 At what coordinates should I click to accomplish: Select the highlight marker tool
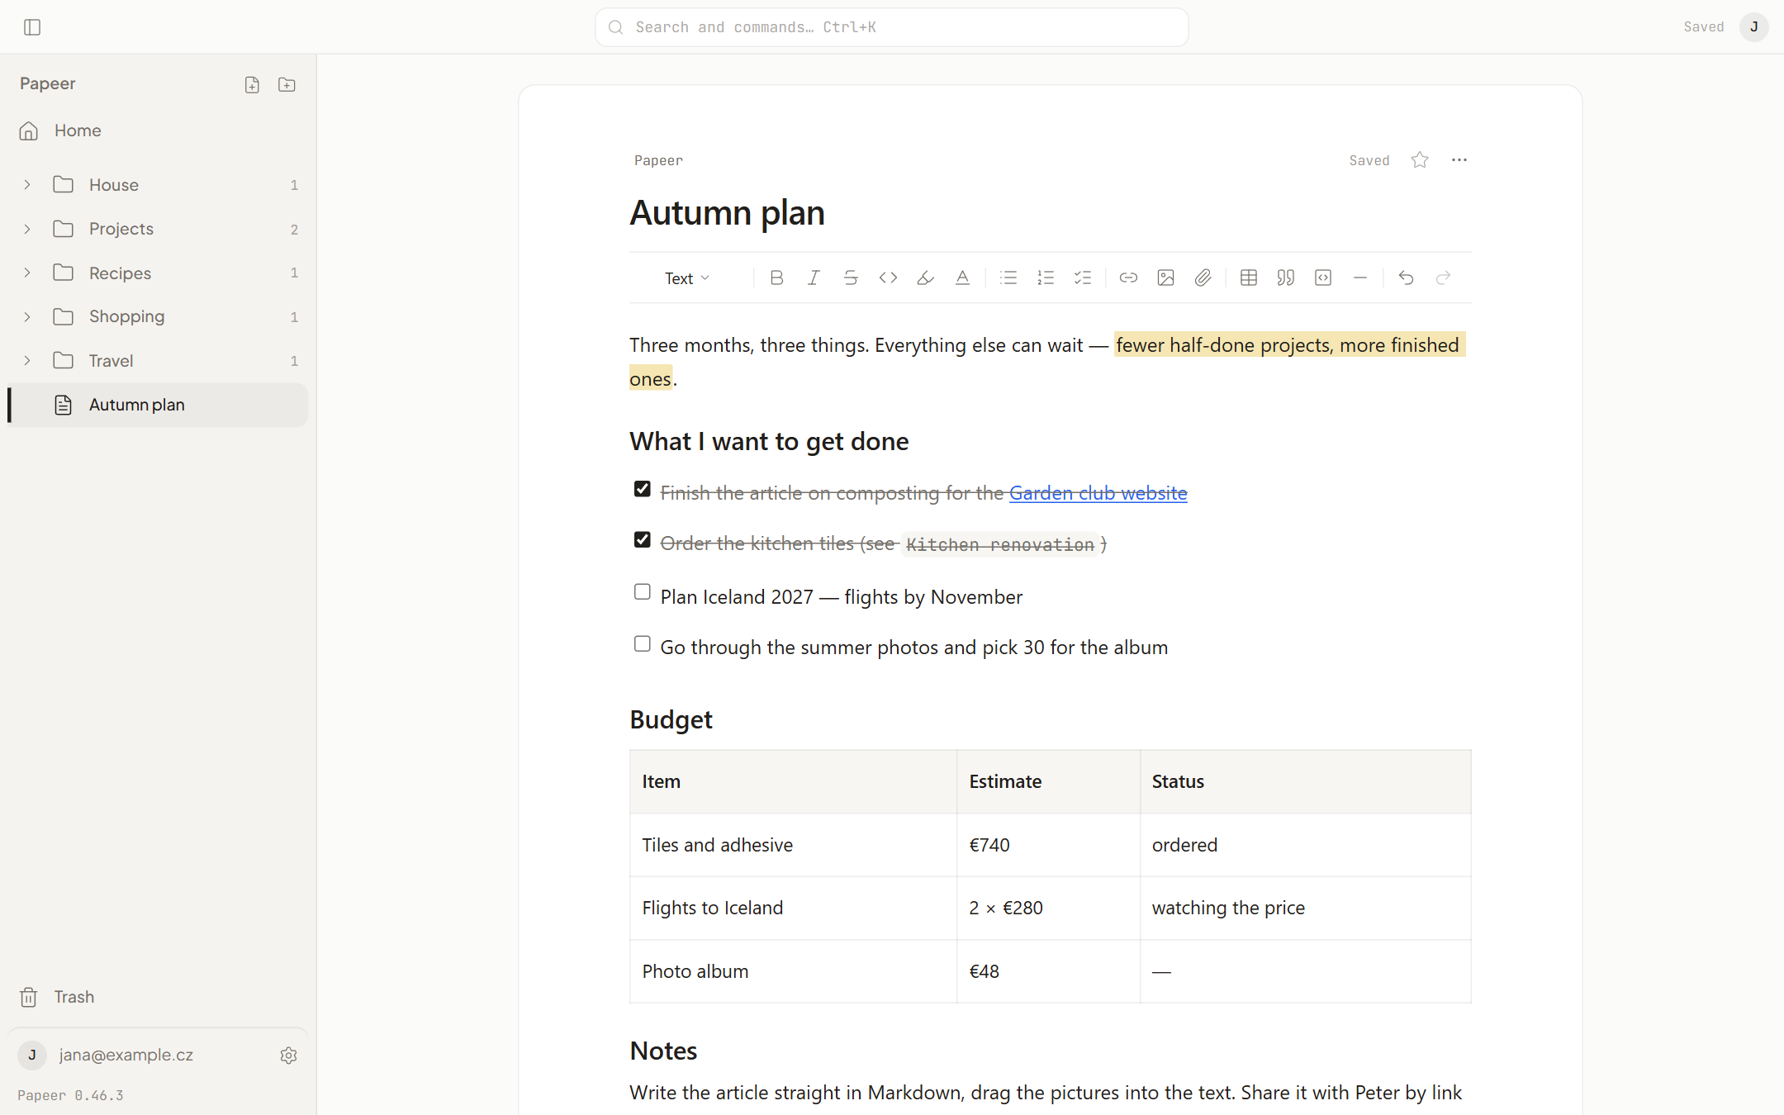click(925, 278)
